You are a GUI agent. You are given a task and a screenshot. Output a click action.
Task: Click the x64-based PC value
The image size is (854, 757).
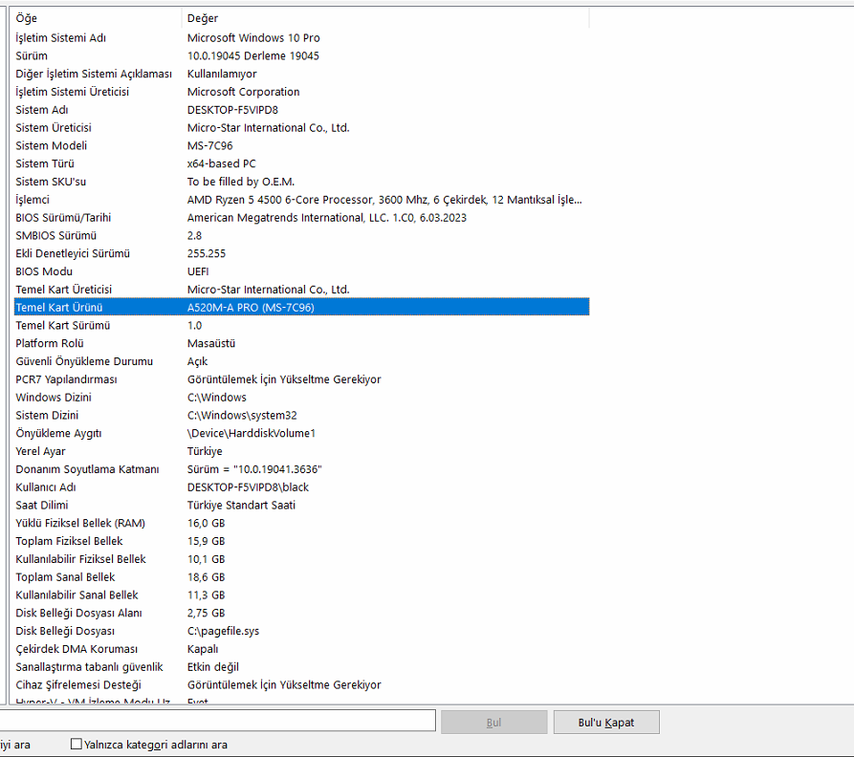pos(221,163)
